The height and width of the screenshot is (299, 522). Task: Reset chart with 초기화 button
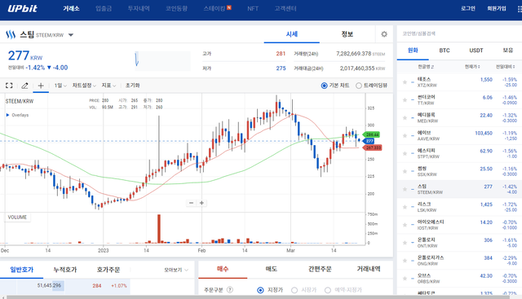point(132,86)
